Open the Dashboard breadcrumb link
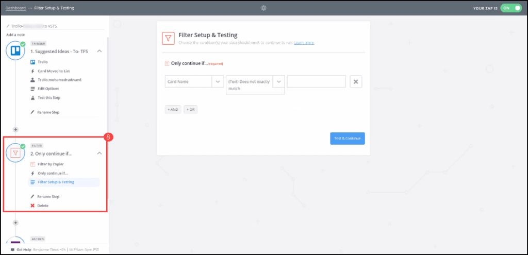 point(15,8)
